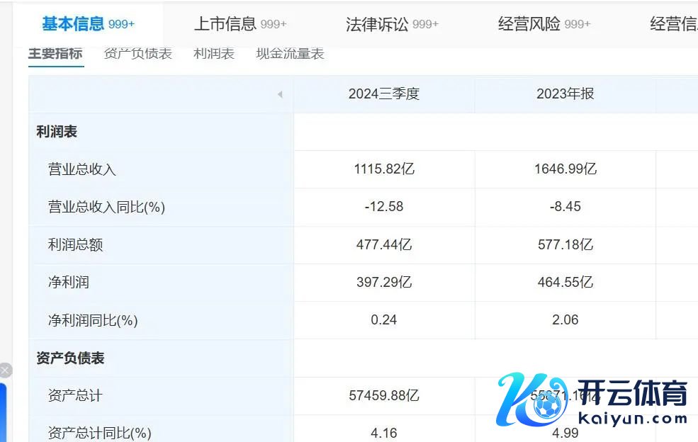698x442 pixels.
Task: Click the 资产负债表 section heading in table
Action: [70, 358]
